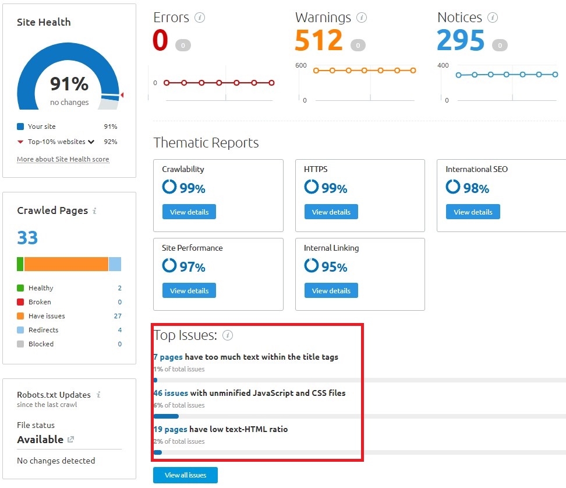Click the View all issues button
Viewport: 566px width, 488px height.
pos(185,475)
